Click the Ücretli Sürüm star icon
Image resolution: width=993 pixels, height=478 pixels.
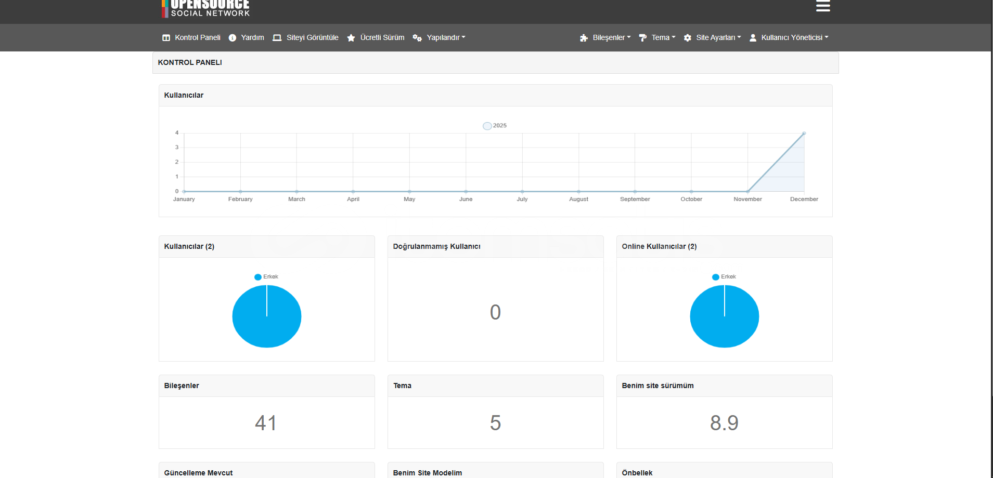click(351, 38)
